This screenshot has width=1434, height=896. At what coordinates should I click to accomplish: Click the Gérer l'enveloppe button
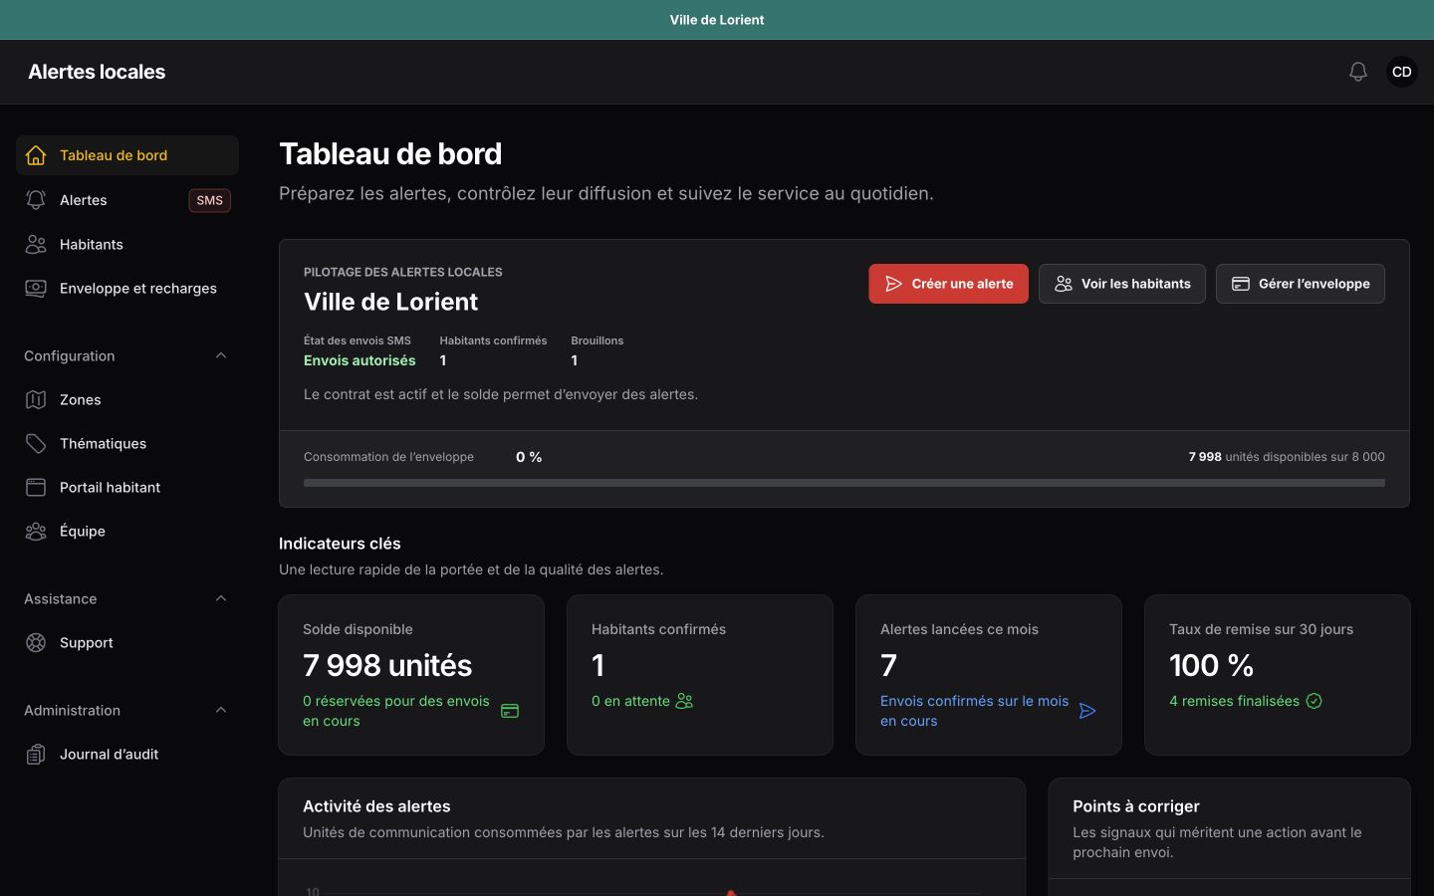tap(1301, 284)
